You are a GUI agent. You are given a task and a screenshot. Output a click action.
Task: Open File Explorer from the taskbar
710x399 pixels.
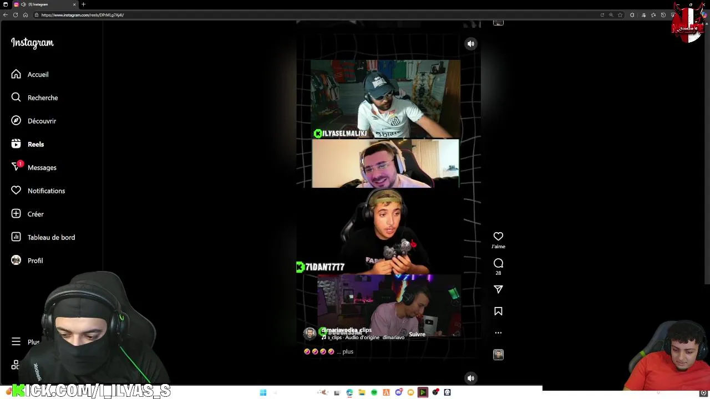coord(362,392)
